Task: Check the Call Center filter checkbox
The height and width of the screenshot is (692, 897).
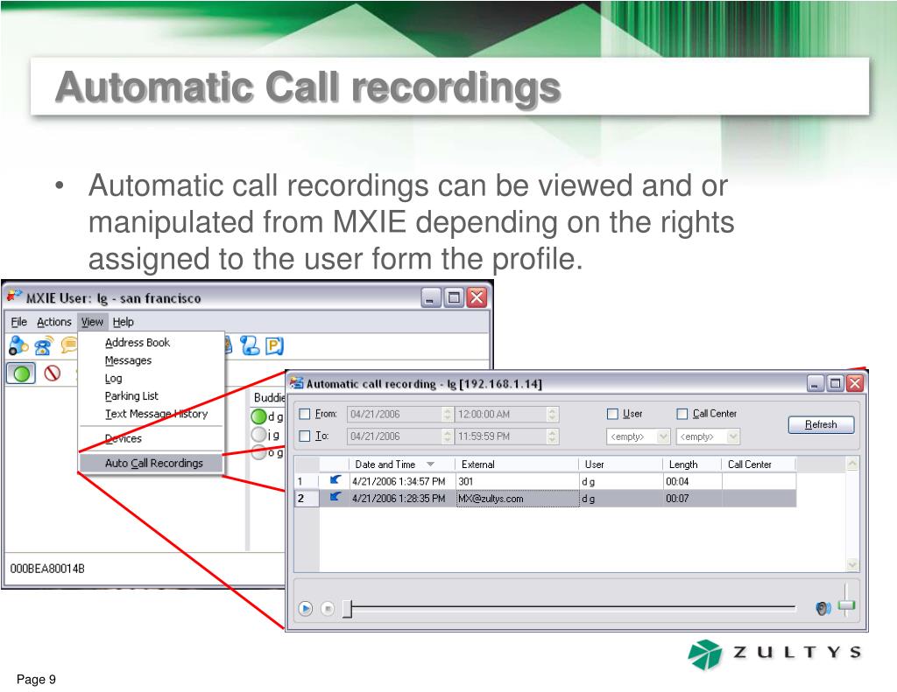Action: 682,413
